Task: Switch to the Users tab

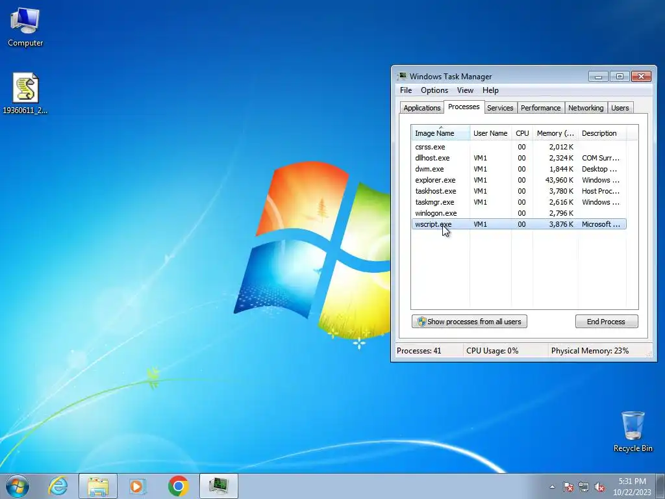Action: pyautogui.click(x=620, y=108)
